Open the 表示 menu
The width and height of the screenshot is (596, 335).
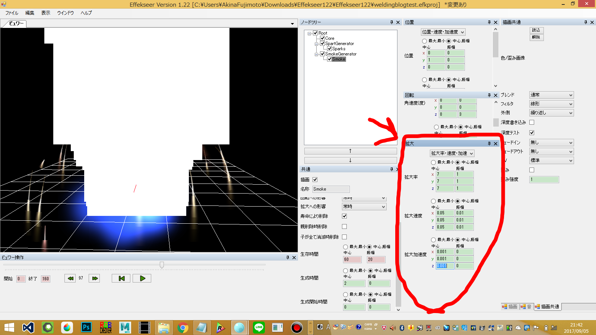[x=45, y=13]
